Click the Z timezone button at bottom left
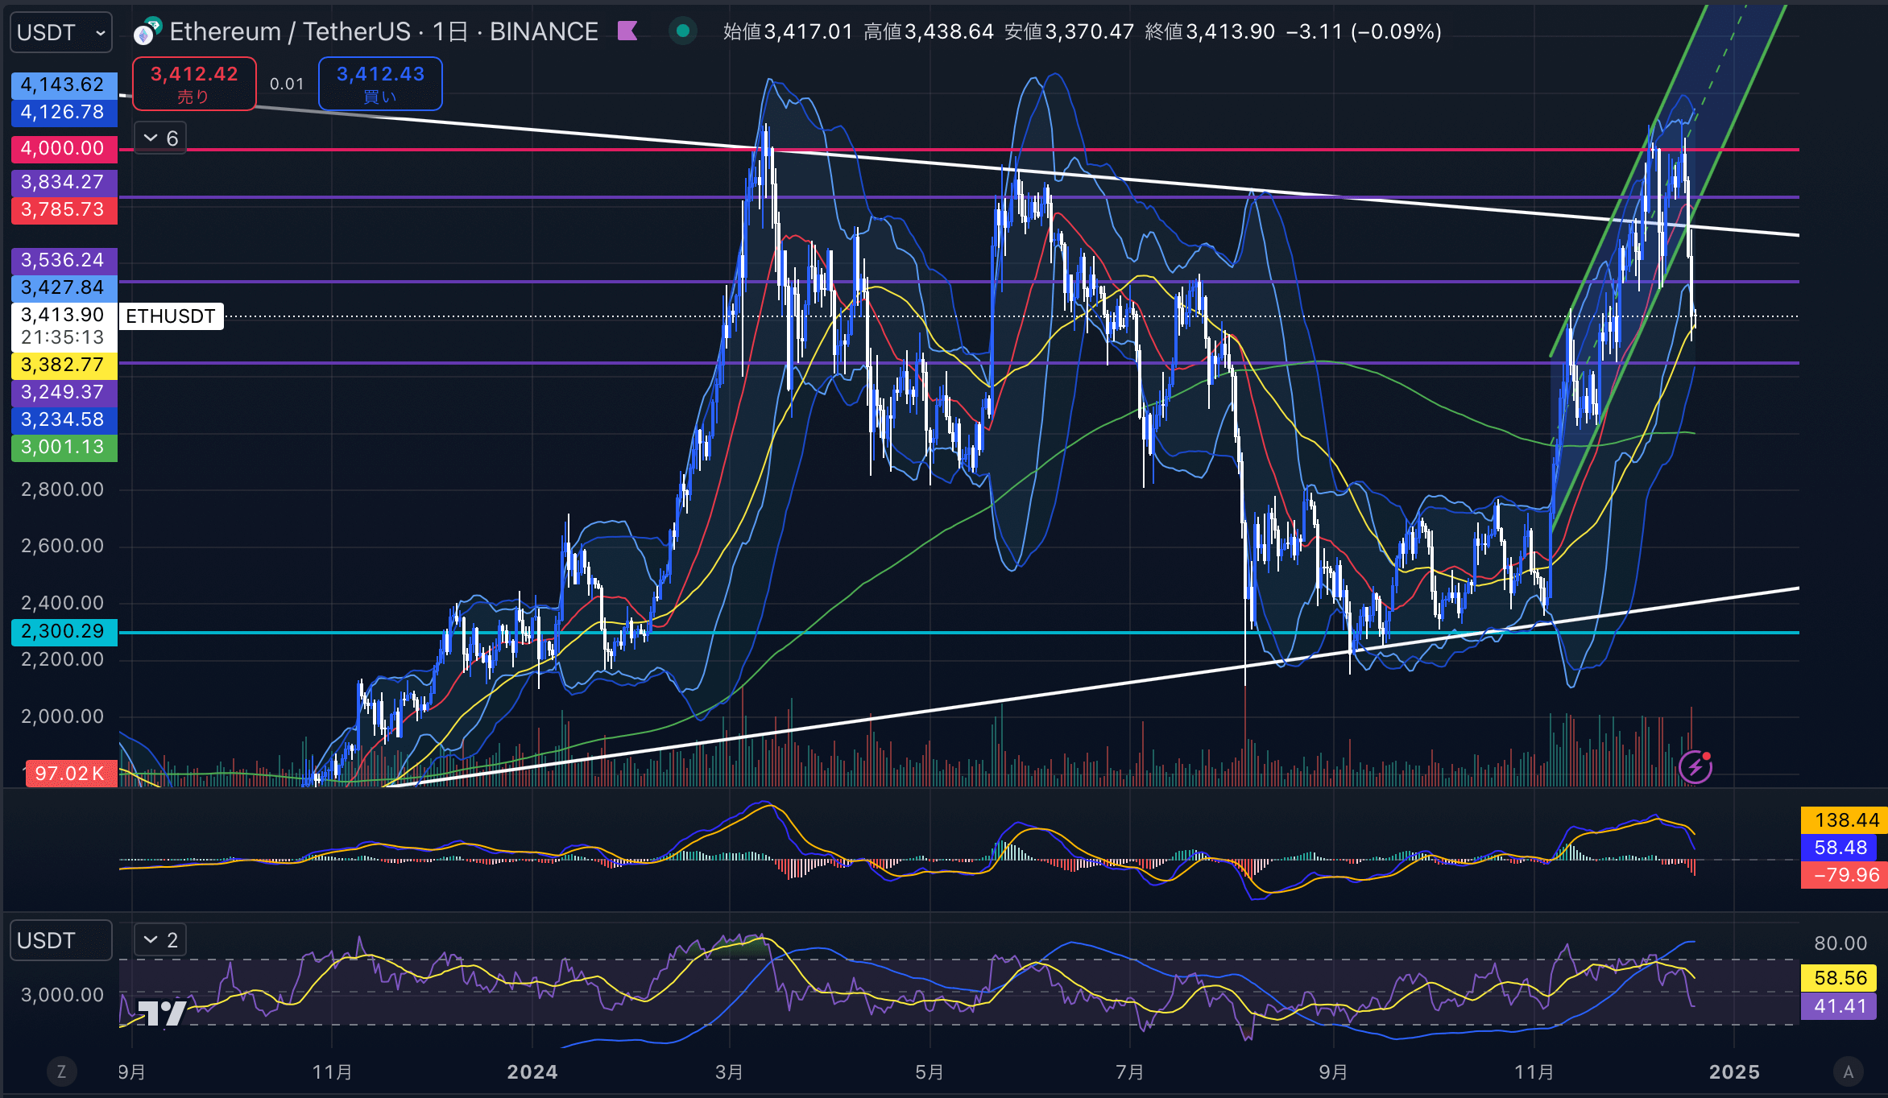This screenshot has width=1888, height=1098. [x=61, y=1071]
